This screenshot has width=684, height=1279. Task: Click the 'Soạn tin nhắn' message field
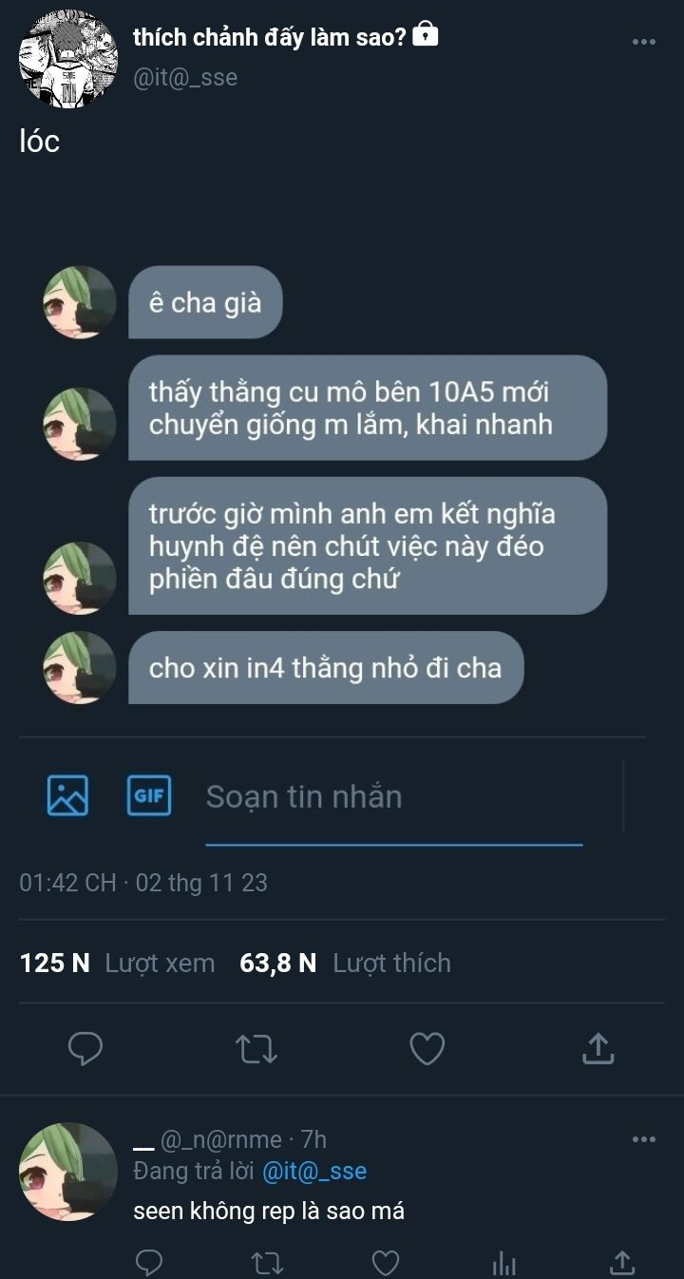(394, 796)
